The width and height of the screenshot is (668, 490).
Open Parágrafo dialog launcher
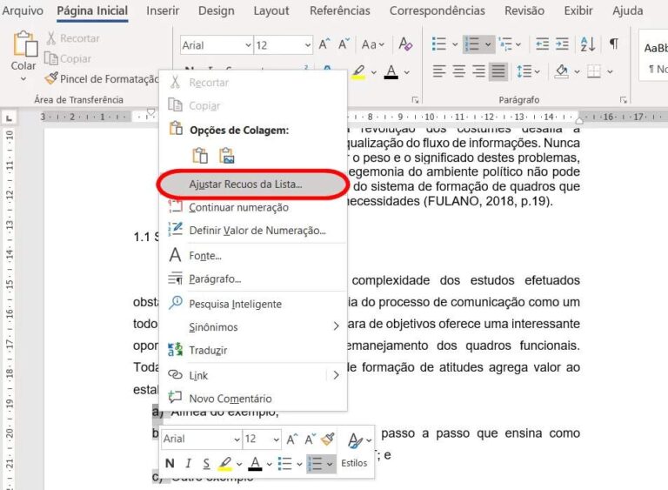click(624, 100)
